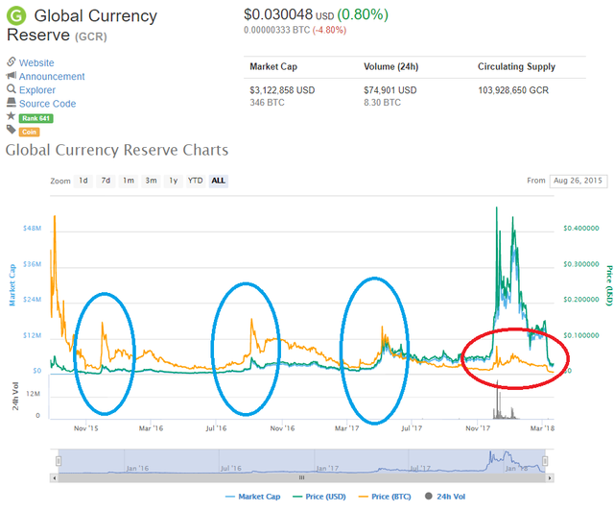Set chart zoom to YTD
This screenshot has width=614, height=511.
click(195, 181)
